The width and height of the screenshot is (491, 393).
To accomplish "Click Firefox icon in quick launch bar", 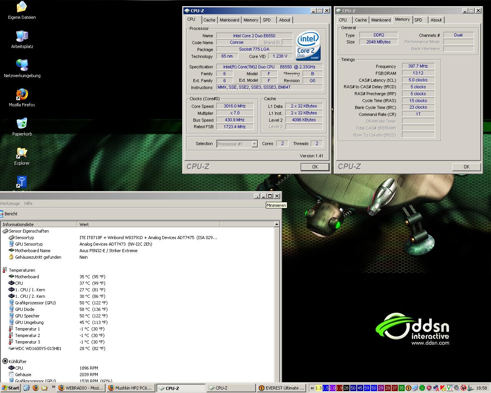I will [36, 388].
